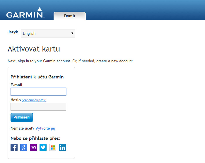Open the Jazyk language dropdown
This screenshot has width=205, height=163.
[x=48, y=33]
